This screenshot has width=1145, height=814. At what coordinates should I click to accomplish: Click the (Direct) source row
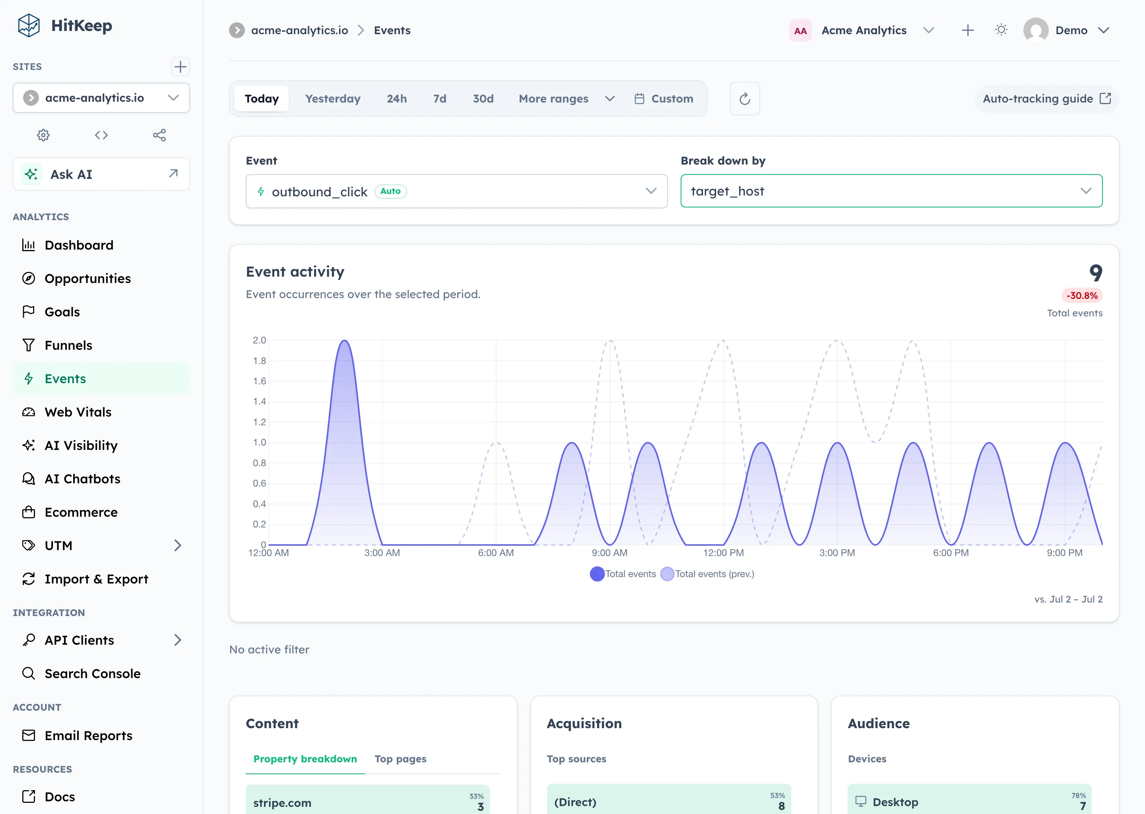point(668,799)
